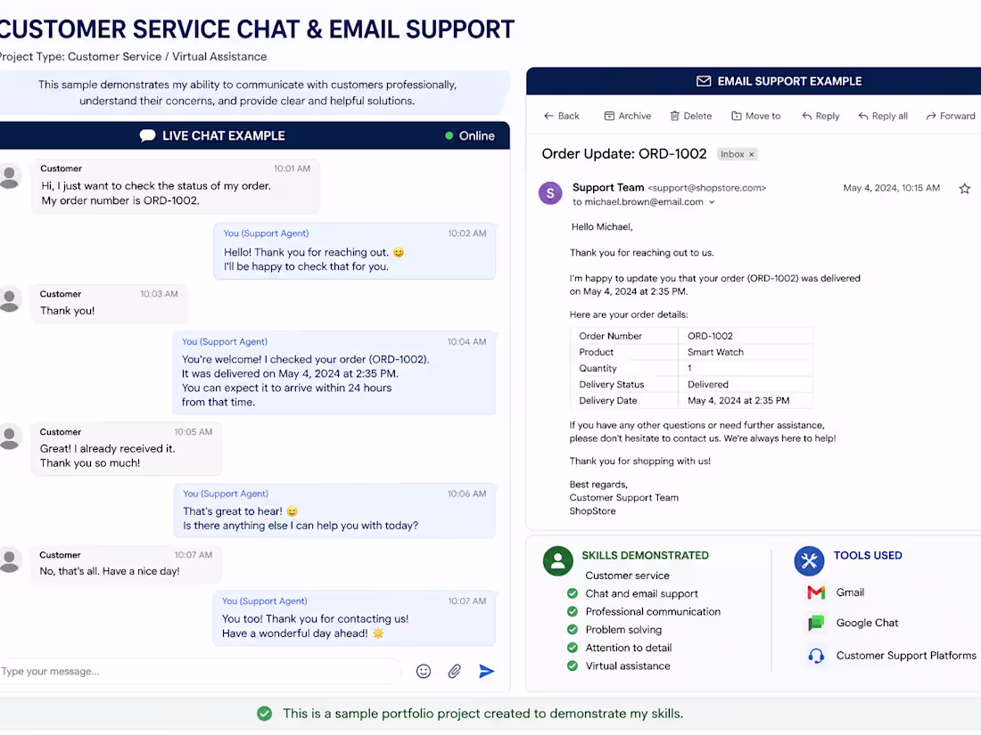The width and height of the screenshot is (981, 735).
Task: Click the 'Type your message...' input field
Action: [x=200, y=671]
